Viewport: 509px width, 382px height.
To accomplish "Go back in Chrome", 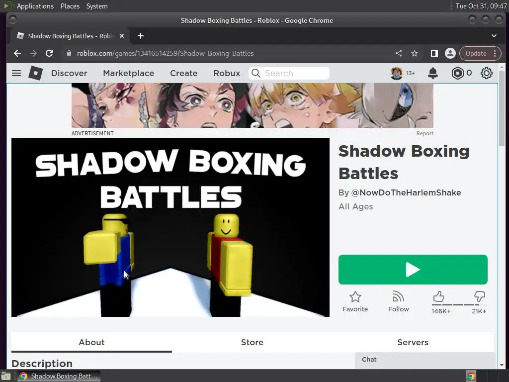I will click(x=17, y=53).
